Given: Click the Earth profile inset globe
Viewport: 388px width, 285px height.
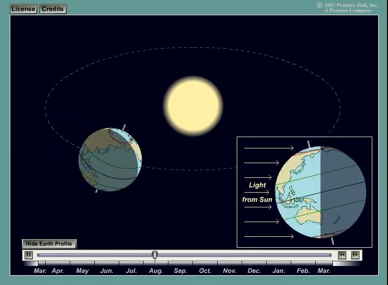Looking at the screenshot, I should (x=321, y=192).
